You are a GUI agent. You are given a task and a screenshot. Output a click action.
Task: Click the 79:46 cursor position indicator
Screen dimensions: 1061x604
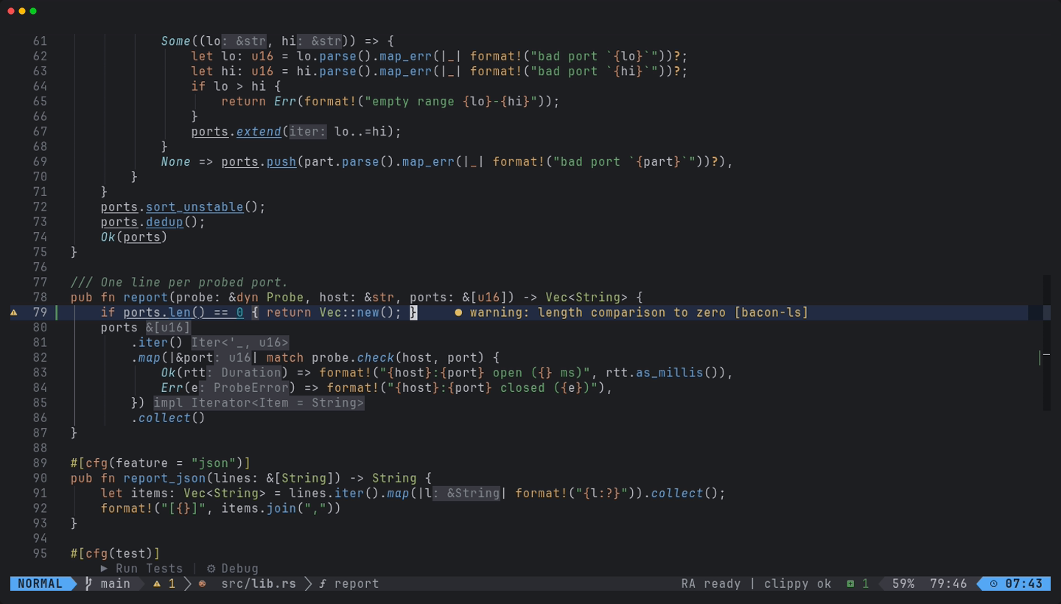pos(948,583)
